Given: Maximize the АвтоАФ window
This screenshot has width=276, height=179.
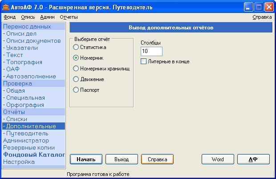Looking at the screenshot, I should 259,7.
